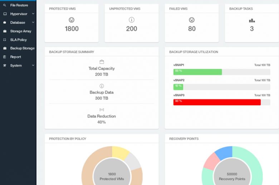Open the SLA Policy page
The image size is (279, 185).
tap(18, 40)
